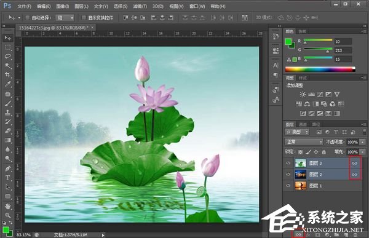Viewport: 369px width, 238px height.
Task: Select the Eyedropper tool
Action: tap(8, 84)
